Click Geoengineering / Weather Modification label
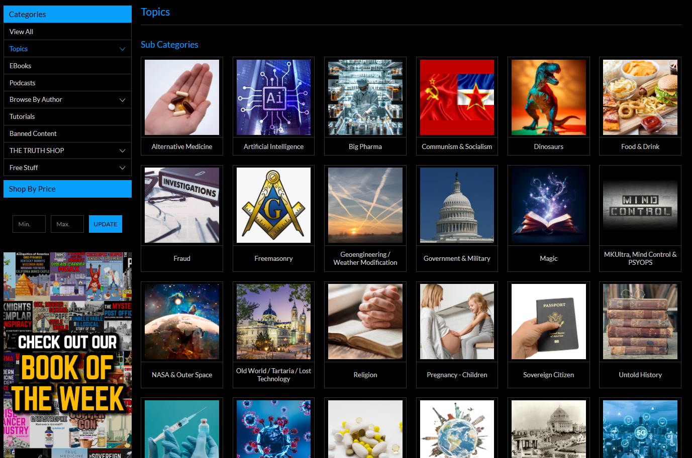692x458 pixels. pos(365,258)
